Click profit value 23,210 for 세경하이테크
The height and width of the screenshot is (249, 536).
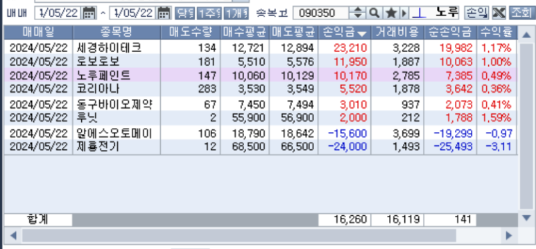[350, 48]
